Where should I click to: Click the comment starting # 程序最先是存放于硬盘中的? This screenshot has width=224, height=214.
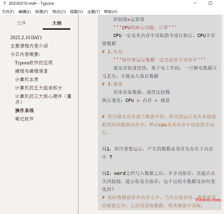click(x=159, y=125)
